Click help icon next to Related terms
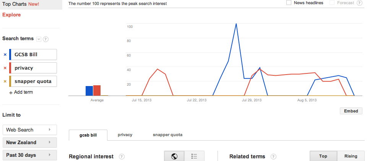Viewport: 367px width, 161px height. 273,156
